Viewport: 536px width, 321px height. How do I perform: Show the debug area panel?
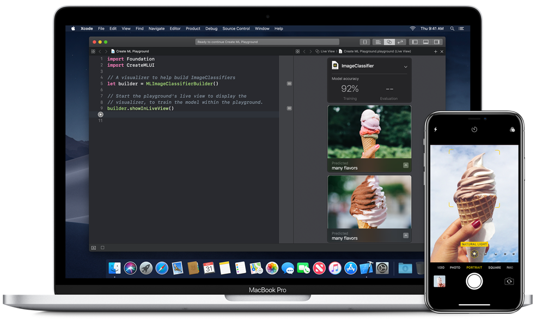tap(426, 41)
